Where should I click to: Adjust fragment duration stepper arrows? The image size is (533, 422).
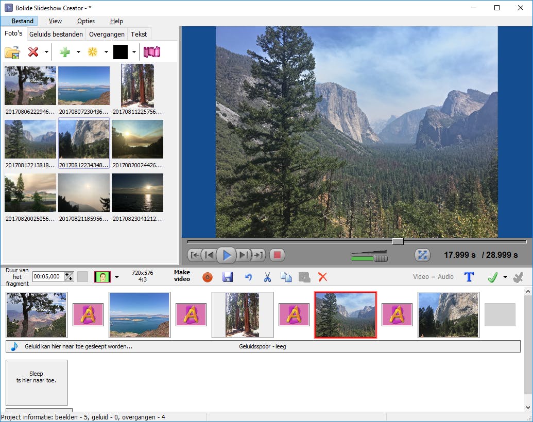(x=69, y=276)
